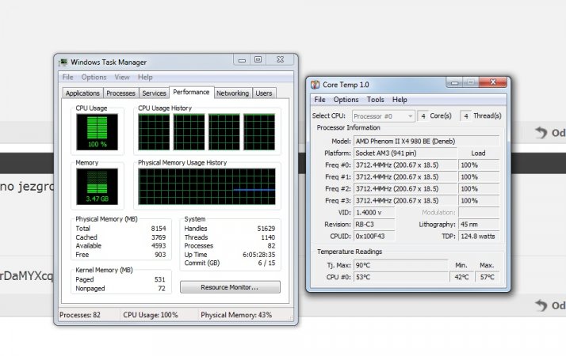Switch to the Applications tab
The width and height of the screenshot is (566, 356).
click(x=82, y=93)
